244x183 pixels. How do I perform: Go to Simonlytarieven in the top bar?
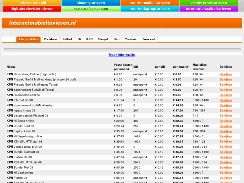pos(91,3)
